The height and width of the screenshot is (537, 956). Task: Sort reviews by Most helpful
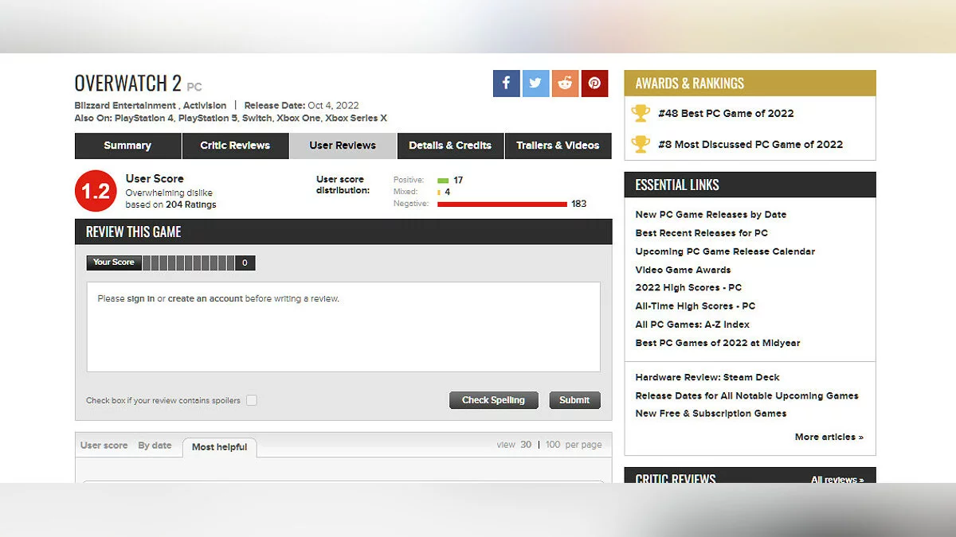click(219, 447)
